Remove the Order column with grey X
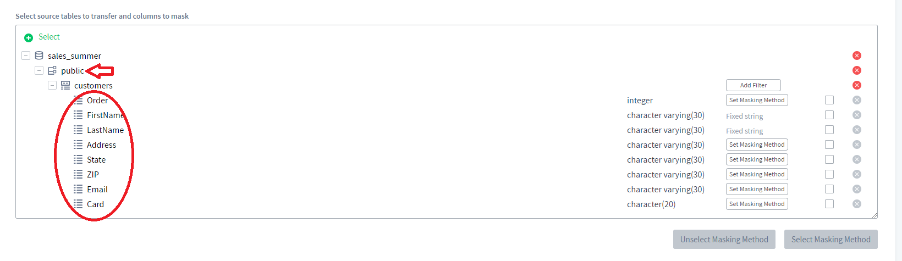This screenshot has height=261, width=902. pyautogui.click(x=856, y=100)
